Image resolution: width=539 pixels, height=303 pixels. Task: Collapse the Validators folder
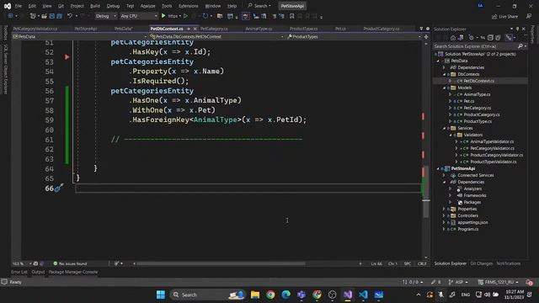(x=451, y=135)
